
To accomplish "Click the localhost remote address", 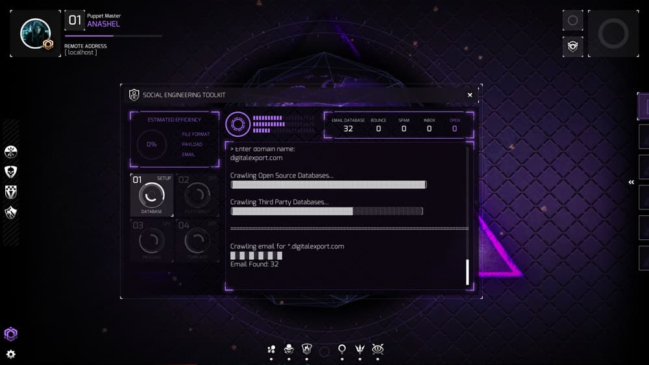I will (x=82, y=53).
